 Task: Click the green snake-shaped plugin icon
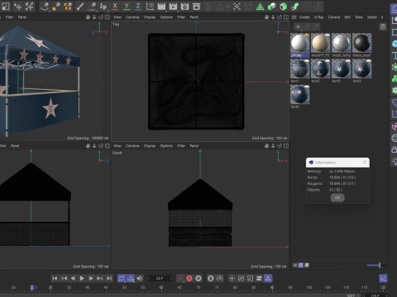tap(295, 7)
